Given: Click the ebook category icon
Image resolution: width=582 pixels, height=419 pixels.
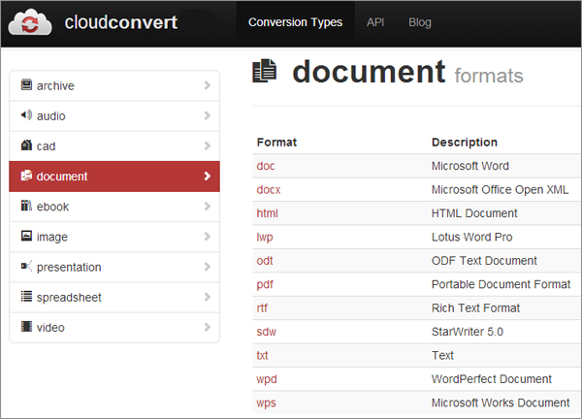Looking at the screenshot, I should pos(26,206).
